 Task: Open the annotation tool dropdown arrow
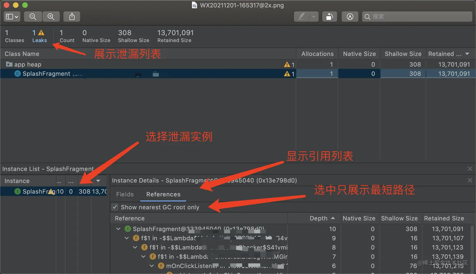314,16
